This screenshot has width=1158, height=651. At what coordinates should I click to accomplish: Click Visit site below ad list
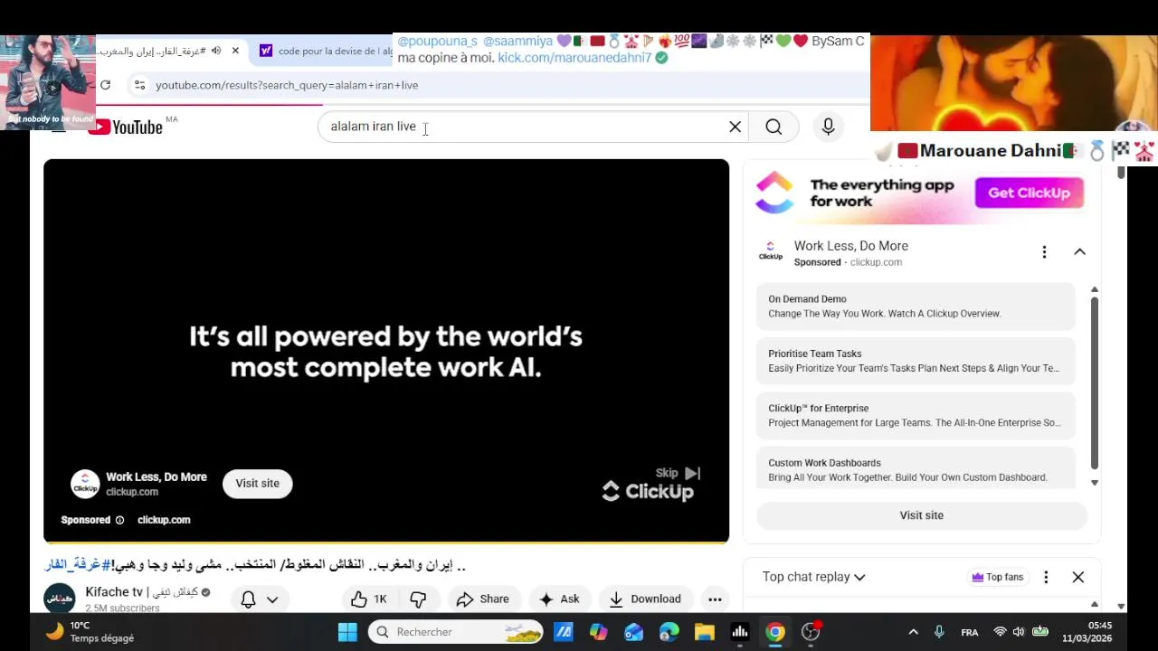[x=921, y=515]
